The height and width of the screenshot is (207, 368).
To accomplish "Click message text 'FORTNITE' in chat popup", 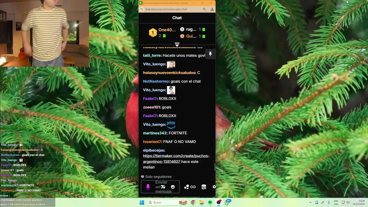I will (178, 133).
